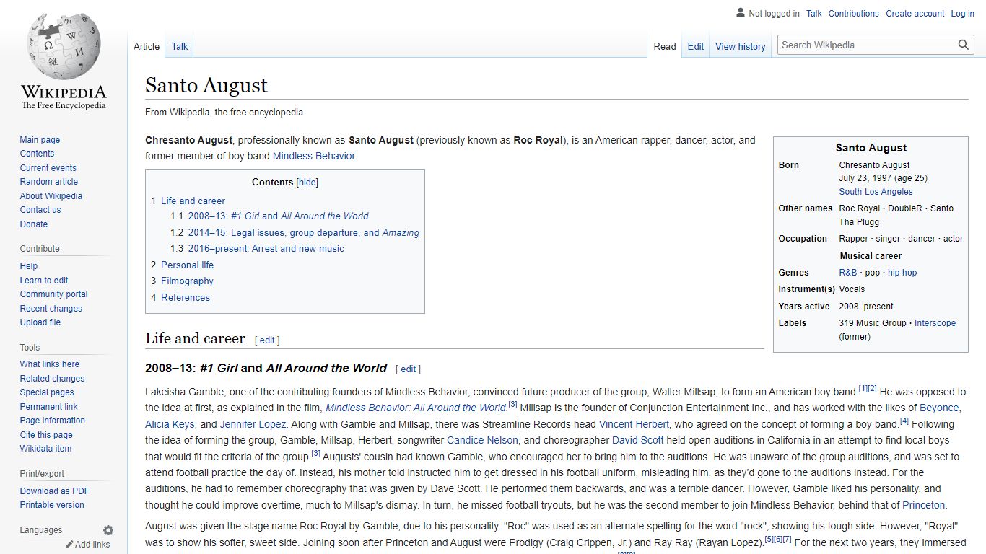Image resolution: width=986 pixels, height=554 pixels.
Task: Open Alicia Keys link
Action: [x=170, y=424]
